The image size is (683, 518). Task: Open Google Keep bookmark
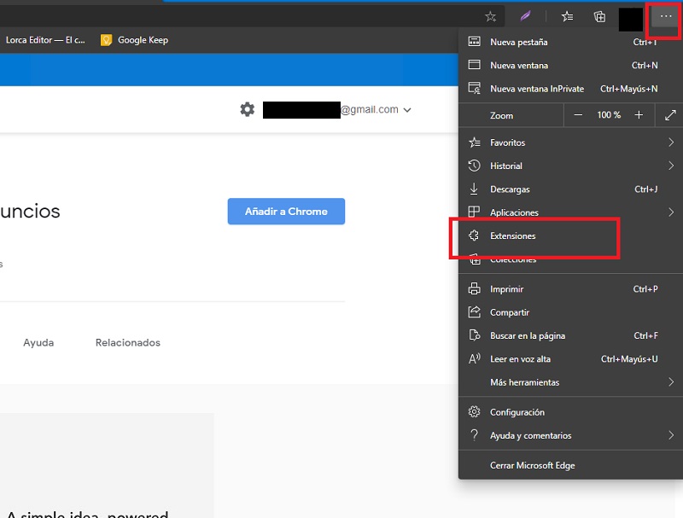click(x=134, y=40)
